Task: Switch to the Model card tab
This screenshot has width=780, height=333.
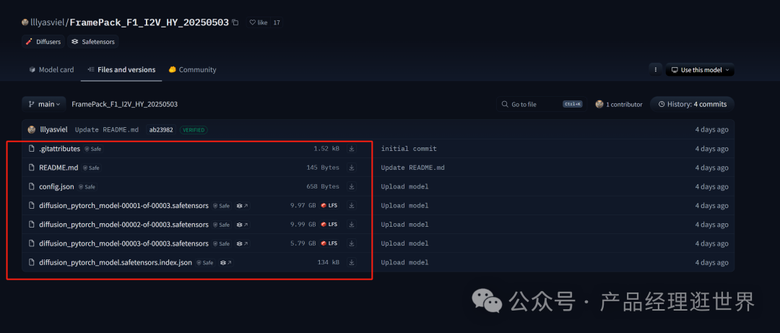Action: [x=51, y=69]
